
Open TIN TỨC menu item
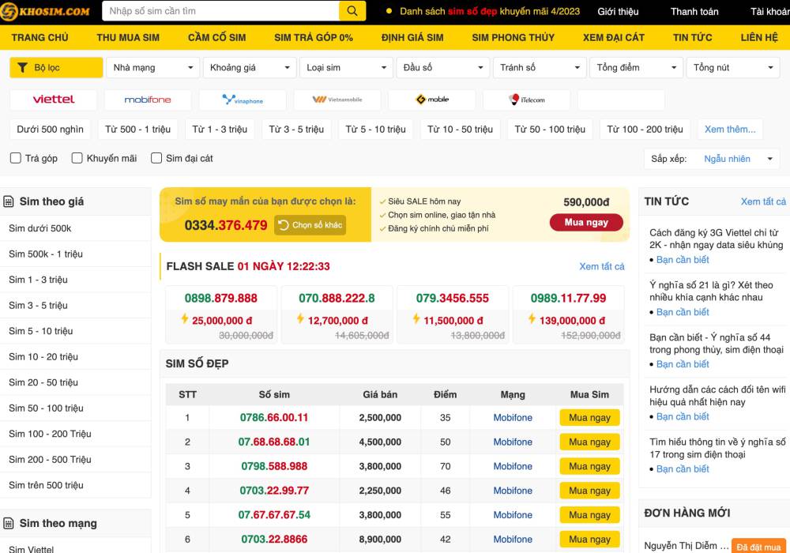pyautogui.click(x=692, y=37)
